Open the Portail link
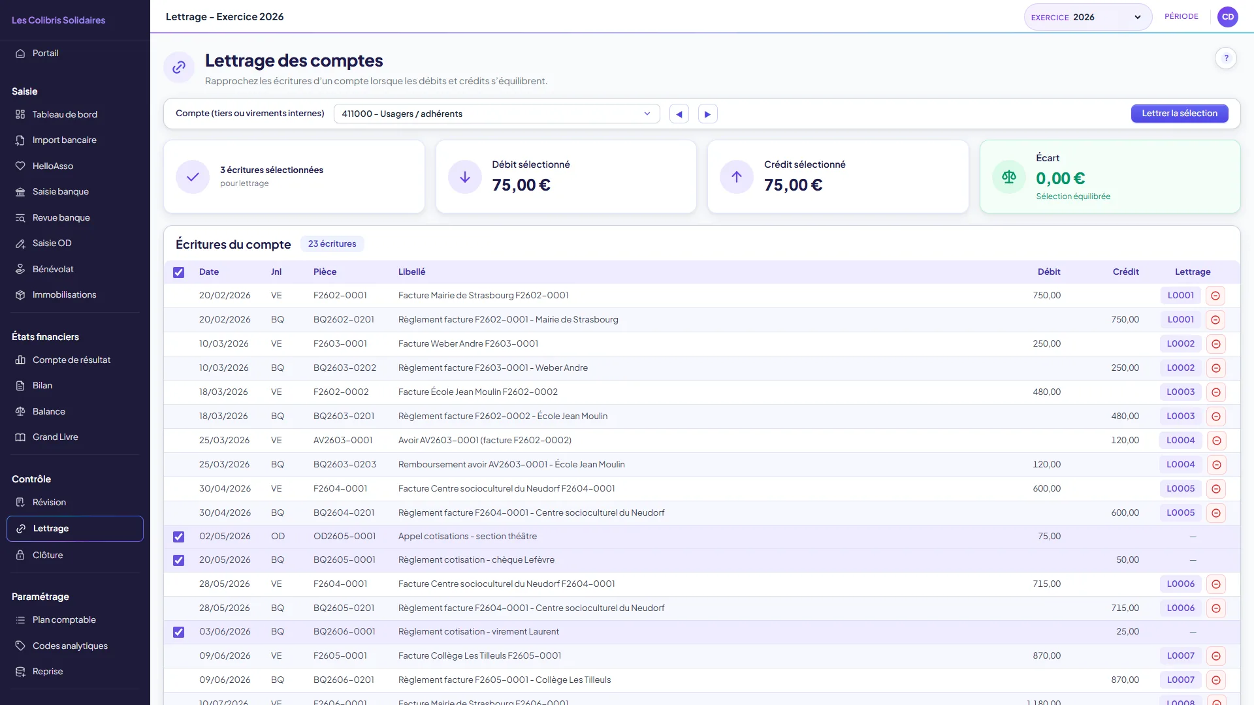The image size is (1254, 705). pos(75,53)
